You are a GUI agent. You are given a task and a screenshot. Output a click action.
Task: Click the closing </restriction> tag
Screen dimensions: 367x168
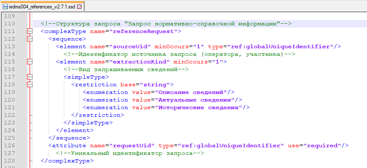tap(98, 115)
